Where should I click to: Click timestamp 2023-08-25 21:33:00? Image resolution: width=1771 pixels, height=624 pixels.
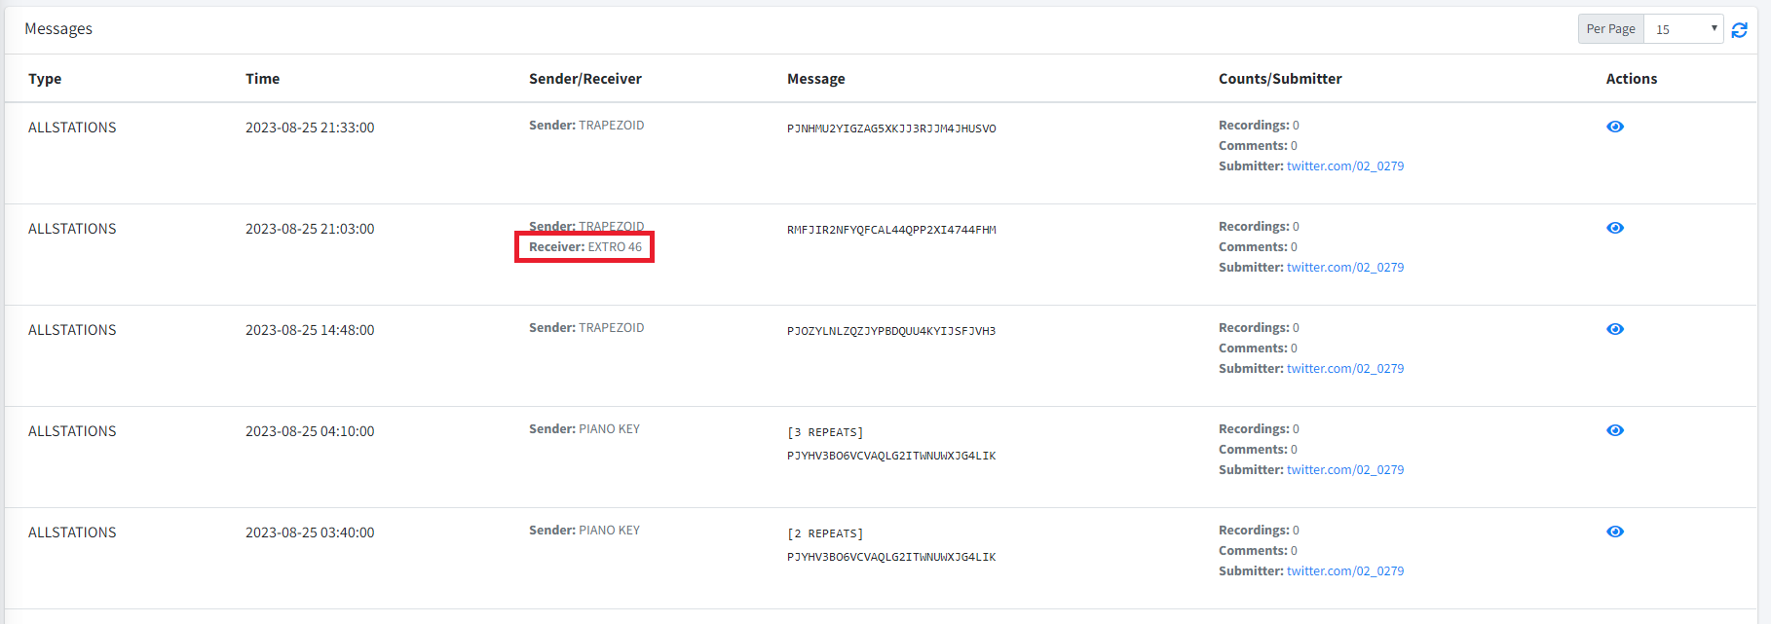point(310,128)
